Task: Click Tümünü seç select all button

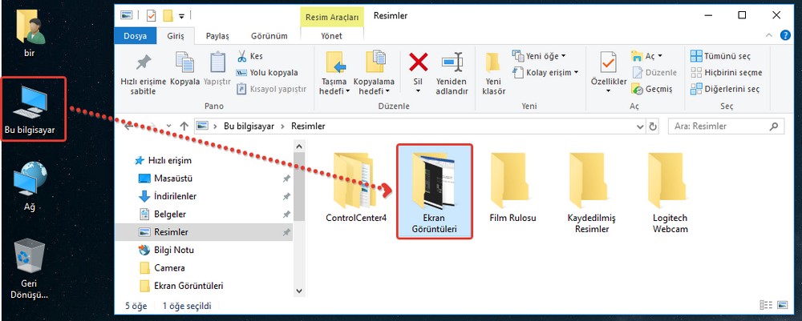Action: click(725, 56)
